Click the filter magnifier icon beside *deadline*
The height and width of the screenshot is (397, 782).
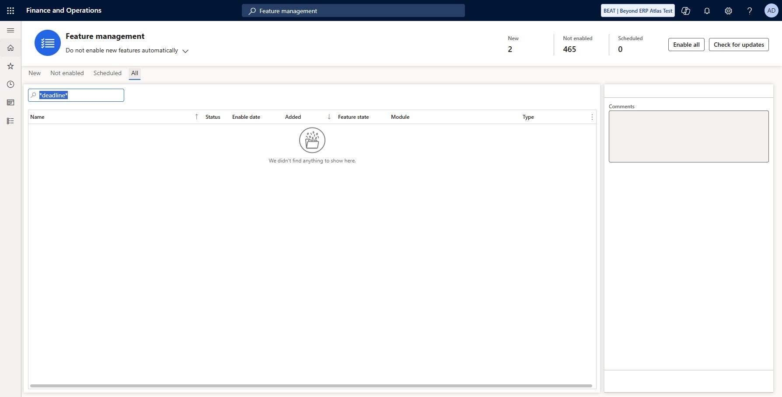pyautogui.click(x=34, y=95)
